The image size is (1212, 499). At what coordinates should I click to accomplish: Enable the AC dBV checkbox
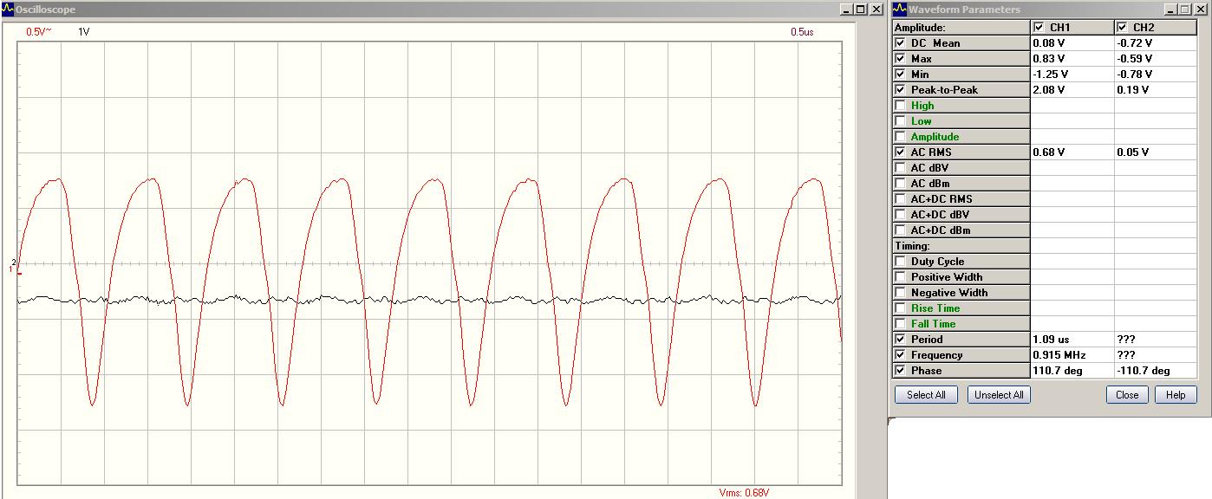point(899,167)
